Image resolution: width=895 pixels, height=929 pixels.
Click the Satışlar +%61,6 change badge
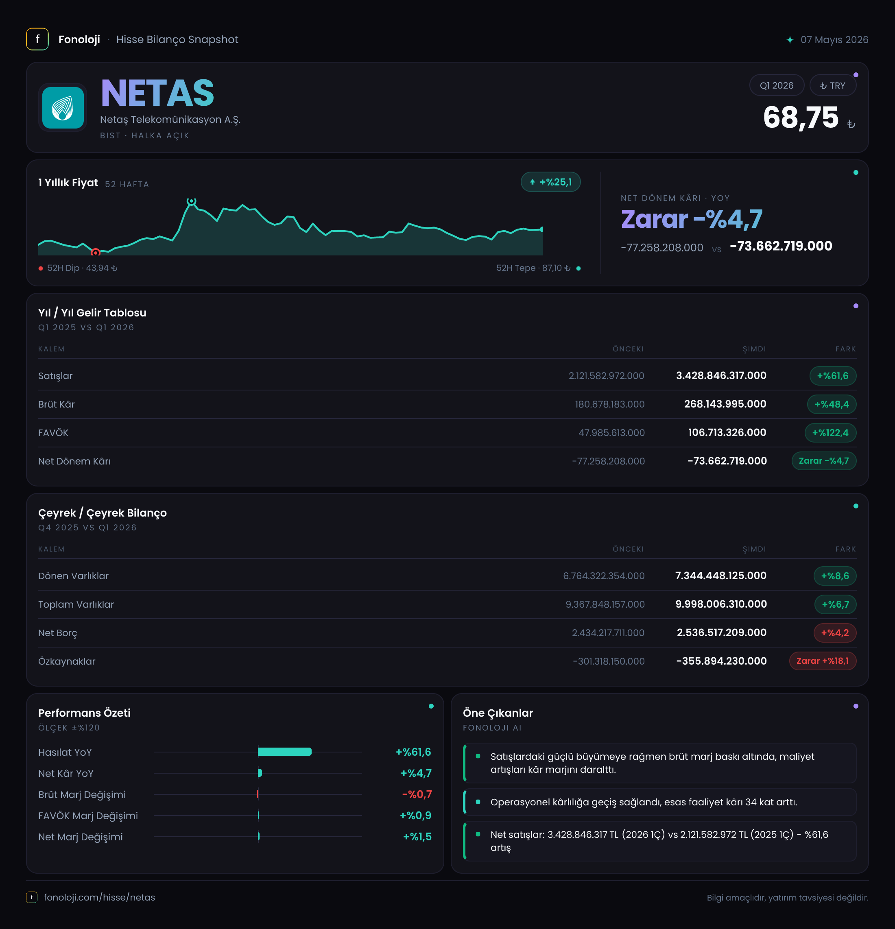click(832, 376)
